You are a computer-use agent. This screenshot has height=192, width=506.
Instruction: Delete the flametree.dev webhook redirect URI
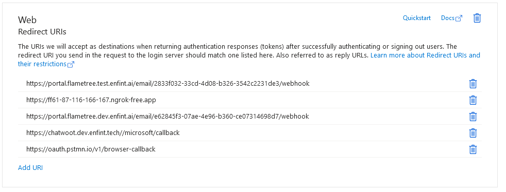pyautogui.click(x=473, y=117)
